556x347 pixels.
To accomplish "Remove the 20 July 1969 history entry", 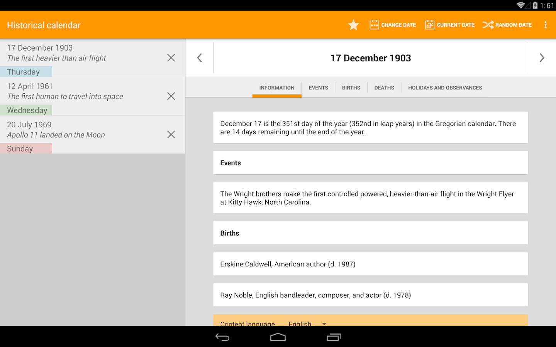I will [171, 134].
